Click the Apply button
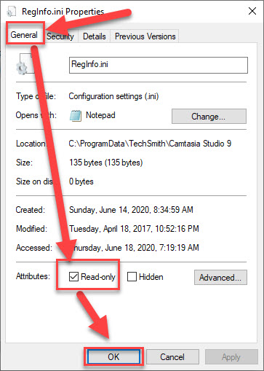Screen dimensions: 264x371 (x=231, y=357)
